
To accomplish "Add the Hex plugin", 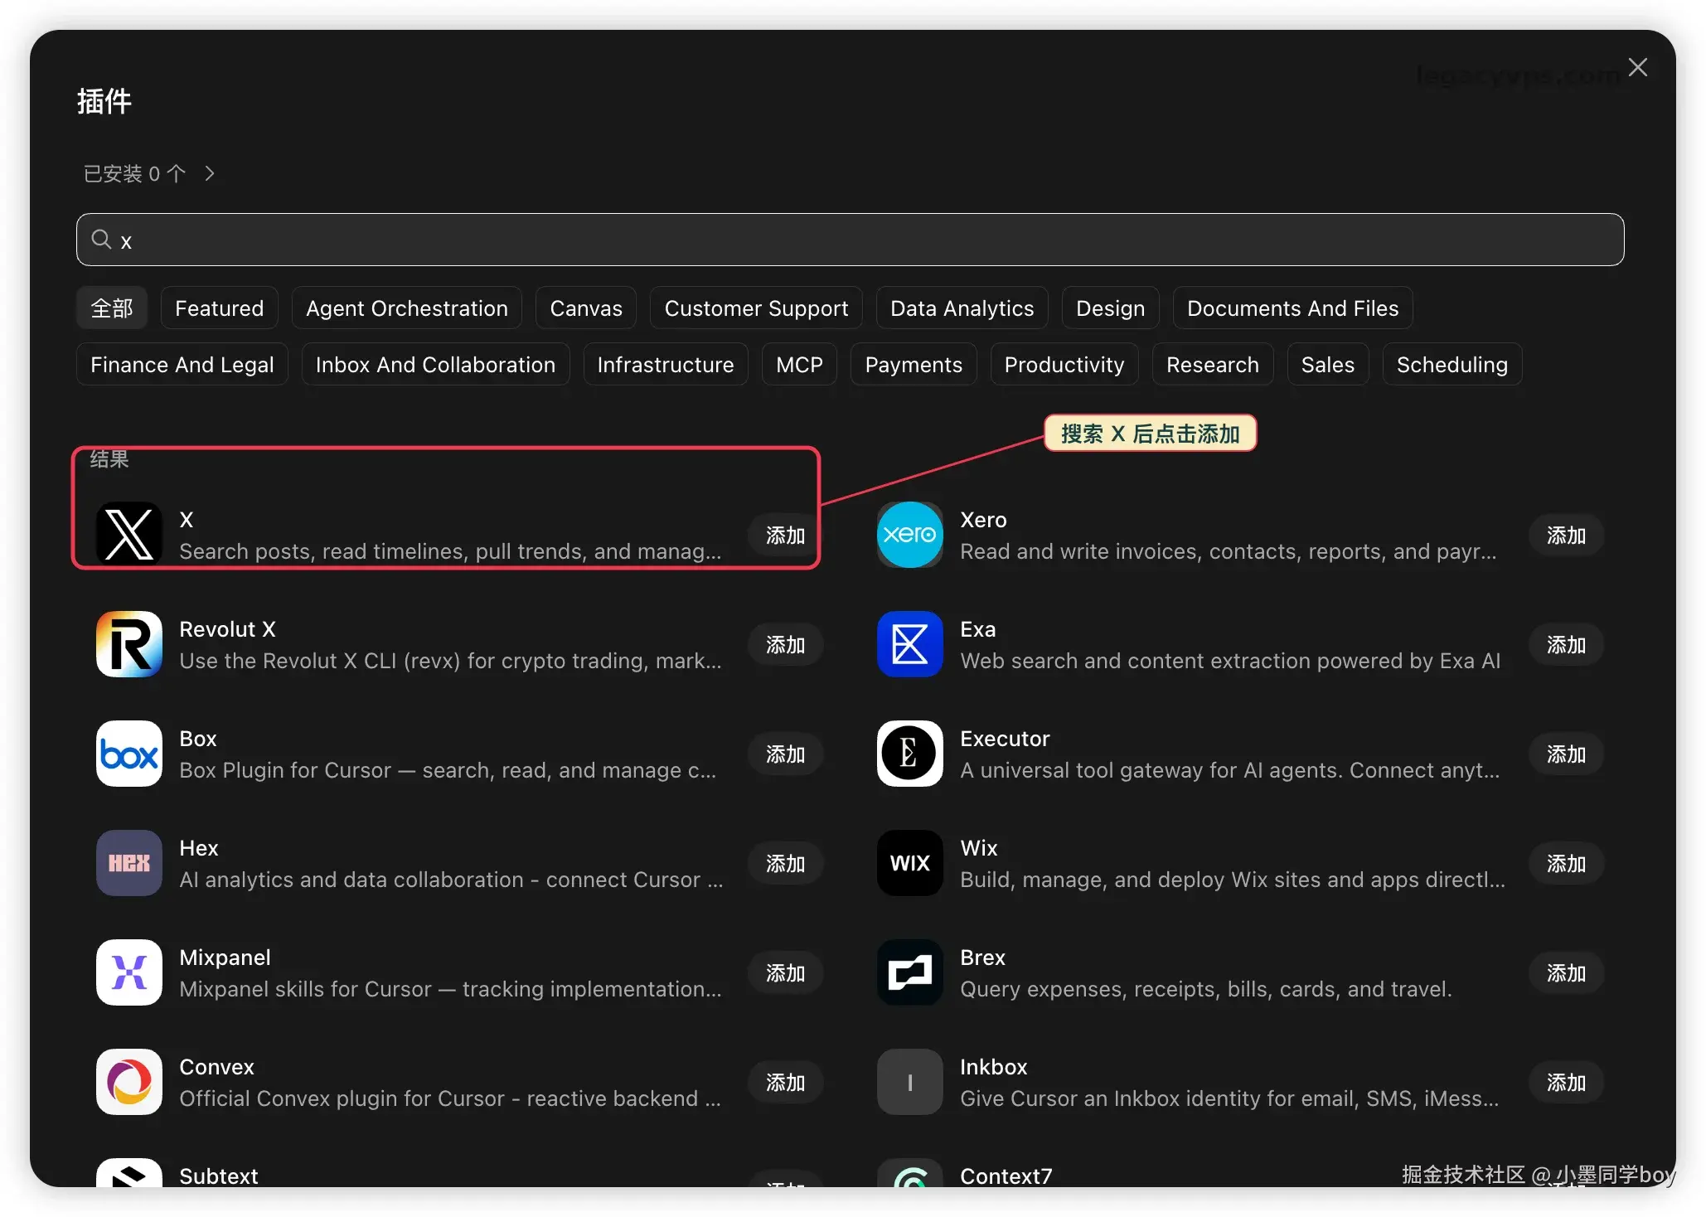I will 785,864.
